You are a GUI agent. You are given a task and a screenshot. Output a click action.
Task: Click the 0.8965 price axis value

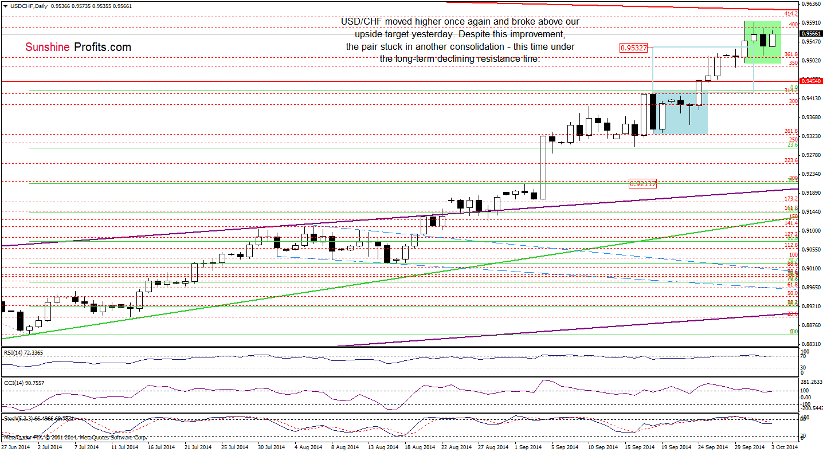(810, 288)
